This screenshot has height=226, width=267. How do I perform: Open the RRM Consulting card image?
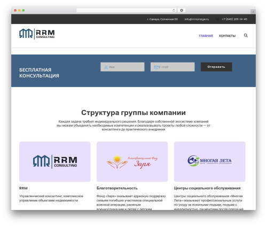pos(55,162)
